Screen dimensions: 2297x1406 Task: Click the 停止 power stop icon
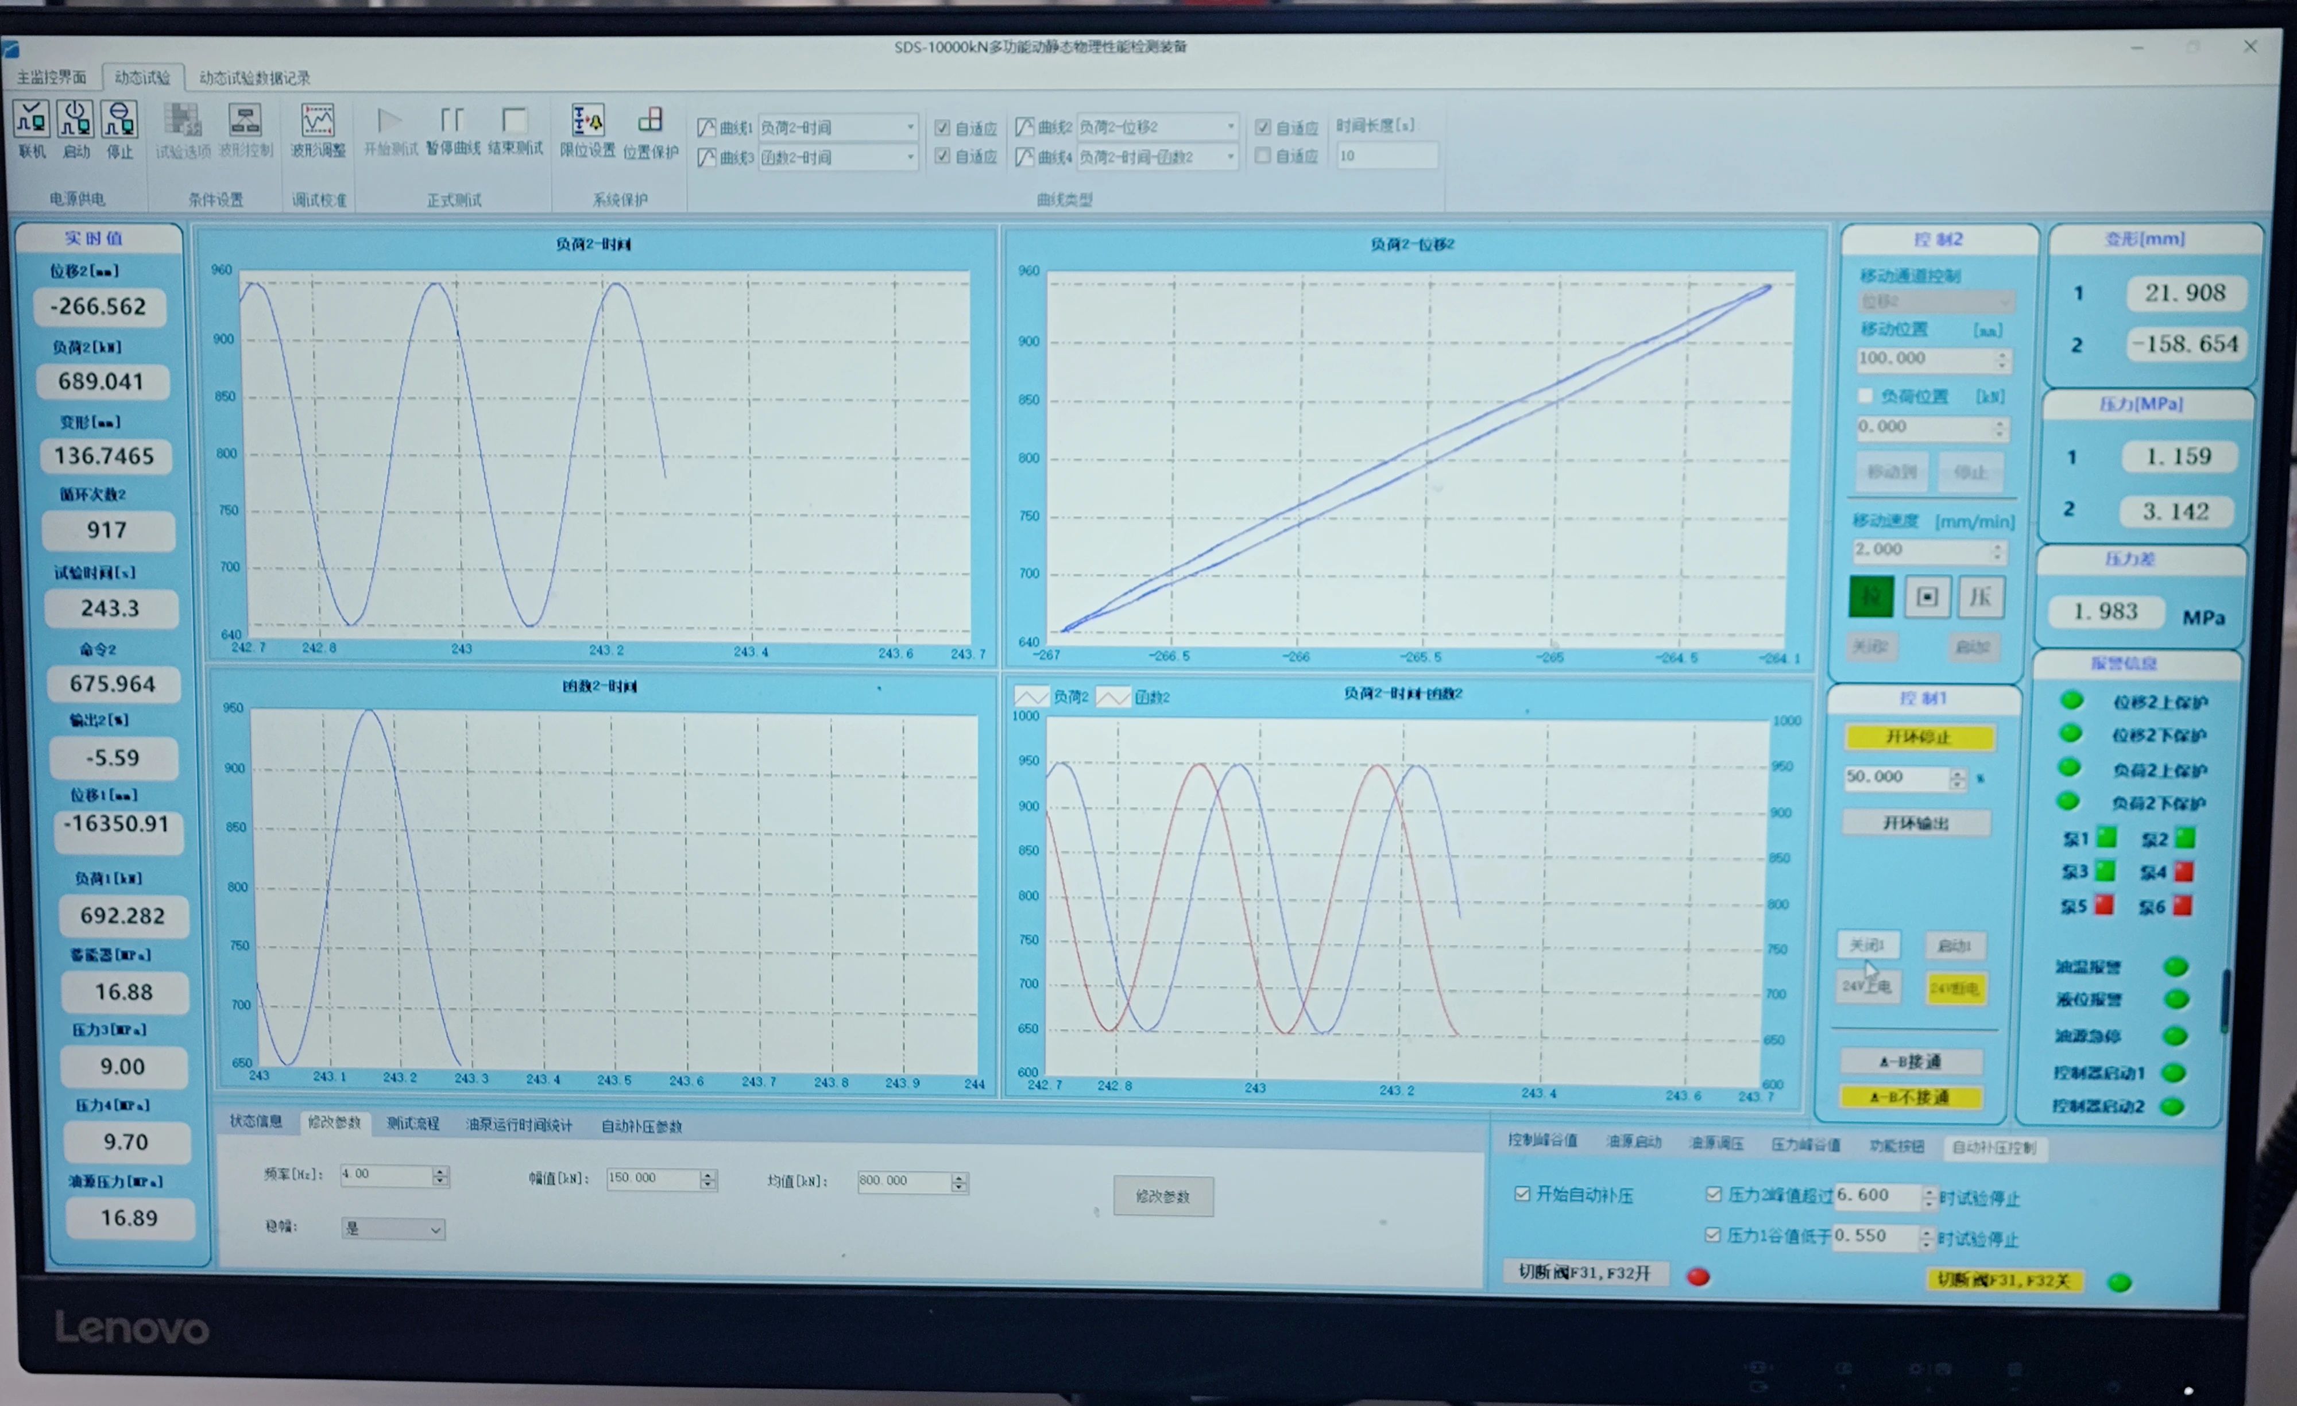[x=119, y=120]
